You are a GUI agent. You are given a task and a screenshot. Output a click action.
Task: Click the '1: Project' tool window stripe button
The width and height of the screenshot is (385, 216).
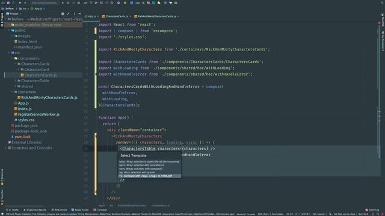[x=2, y=20]
